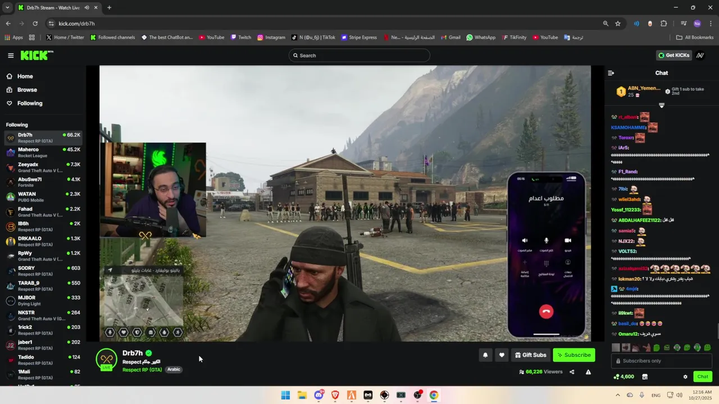
Task: Toggle the heart follow button for Drb7h
Action: (x=502, y=355)
